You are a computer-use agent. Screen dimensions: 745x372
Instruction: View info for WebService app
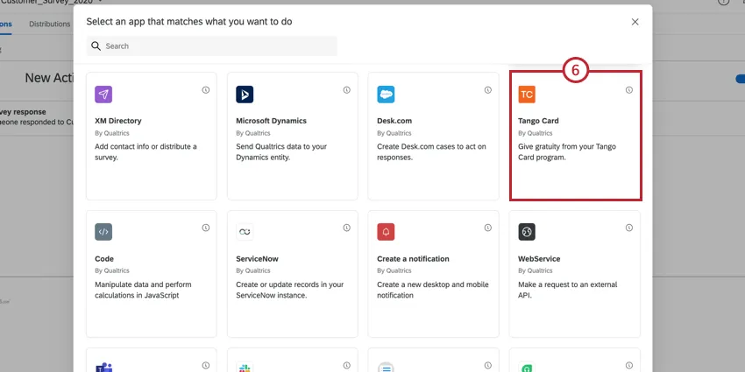pos(628,228)
